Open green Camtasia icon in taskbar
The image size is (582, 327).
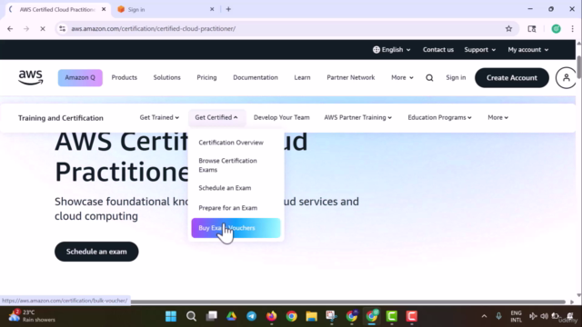point(392,316)
